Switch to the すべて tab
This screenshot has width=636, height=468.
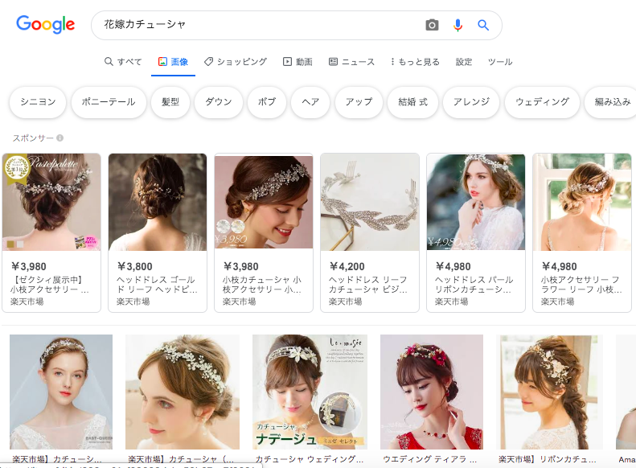(x=123, y=62)
